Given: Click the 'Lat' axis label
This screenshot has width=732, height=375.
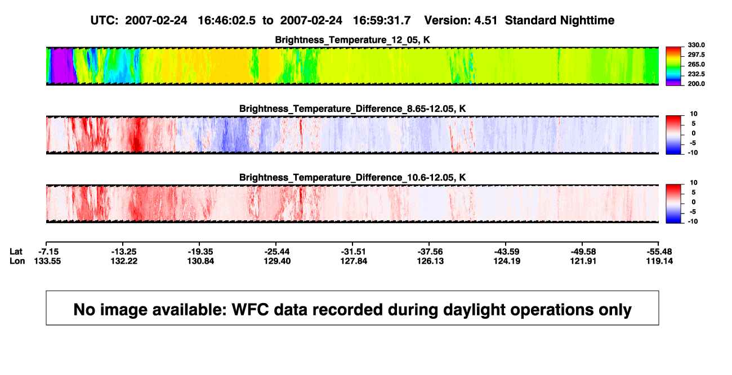Looking at the screenshot, I should pos(16,251).
